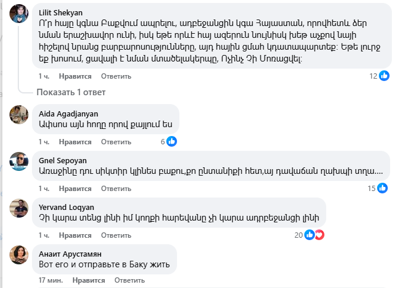This screenshot has height=288, width=415.
Task: Open Lilit Shekyan's profile name link
Action: tap(60, 12)
